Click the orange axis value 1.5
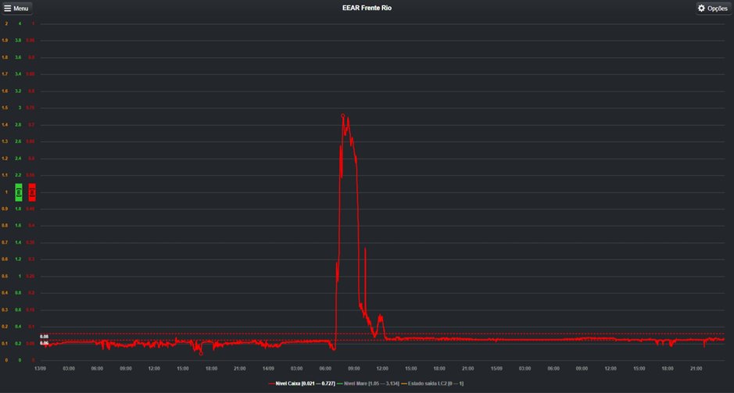Viewport: 734px width, 393px height. pyautogui.click(x=5, y=108)
